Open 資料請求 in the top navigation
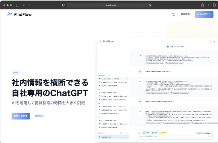Screen dimensions: 218x143 [x=185, y=14]
